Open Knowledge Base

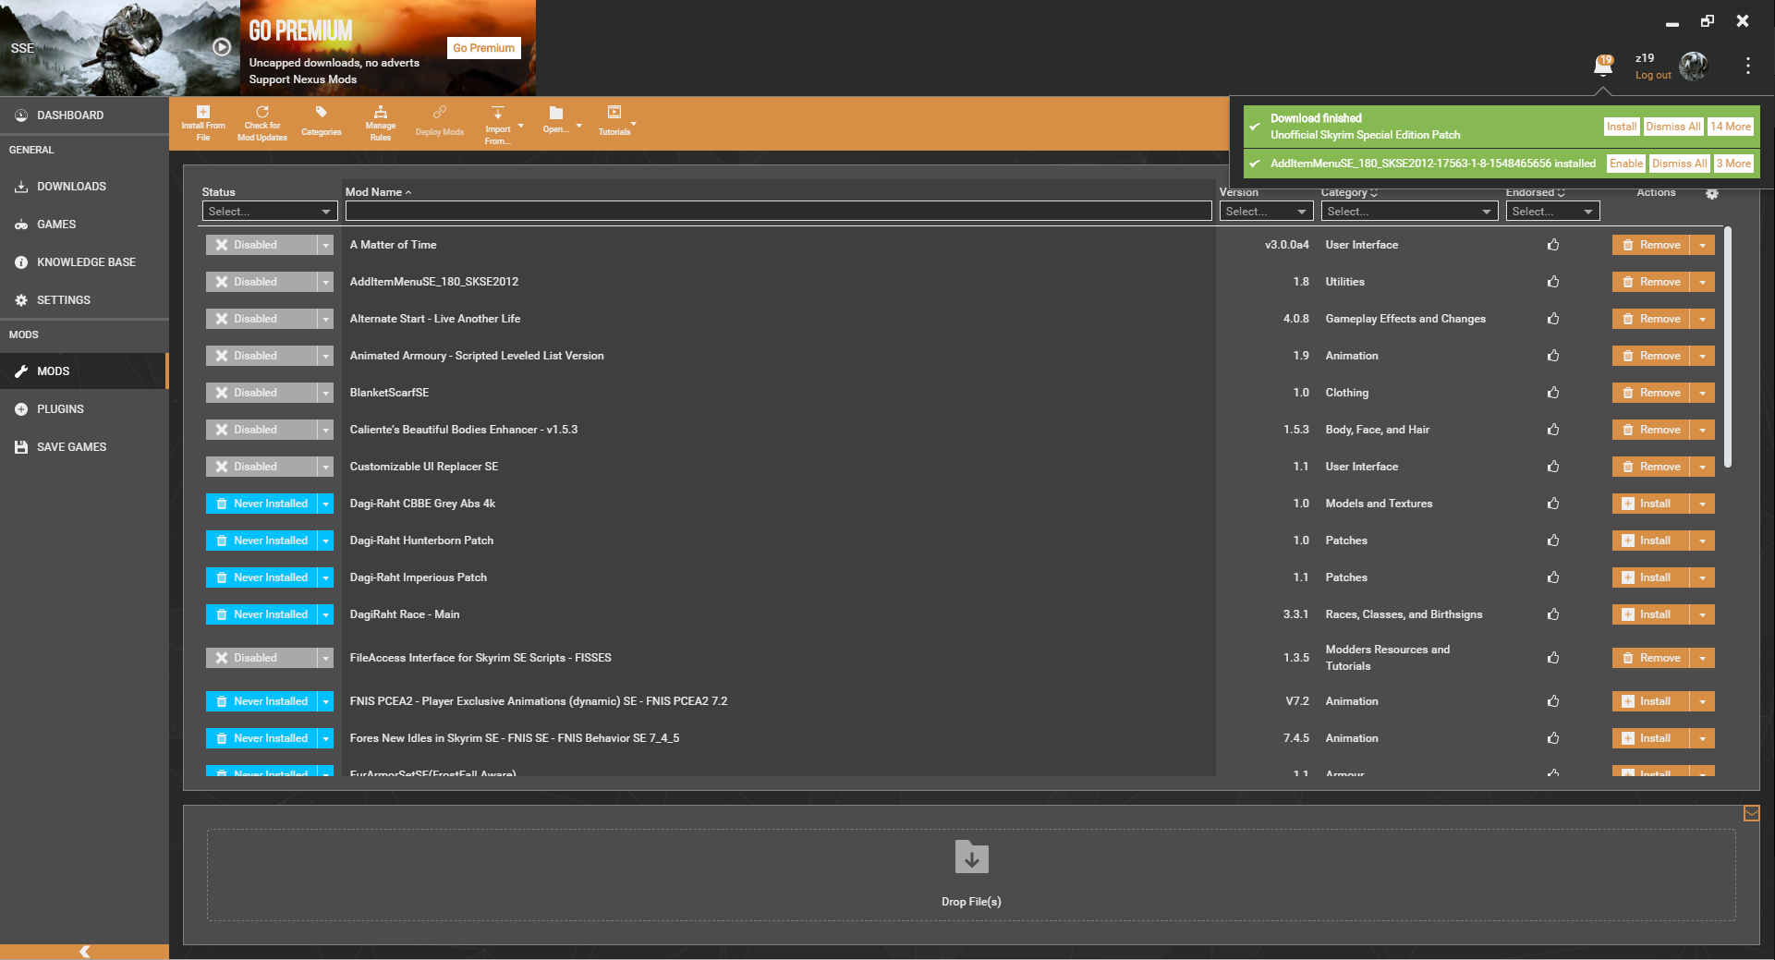pyautogui.click(x=84, y=262)
